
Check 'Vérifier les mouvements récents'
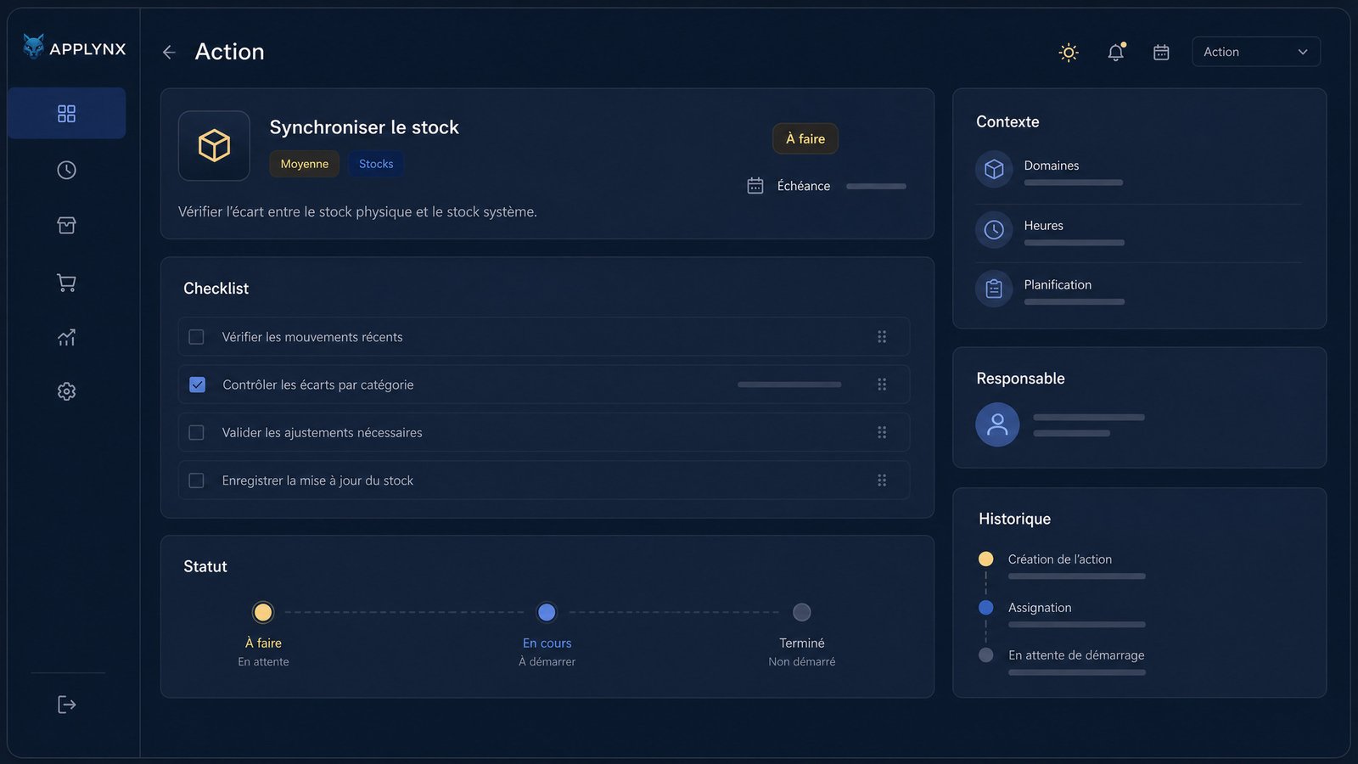[196, 337]
